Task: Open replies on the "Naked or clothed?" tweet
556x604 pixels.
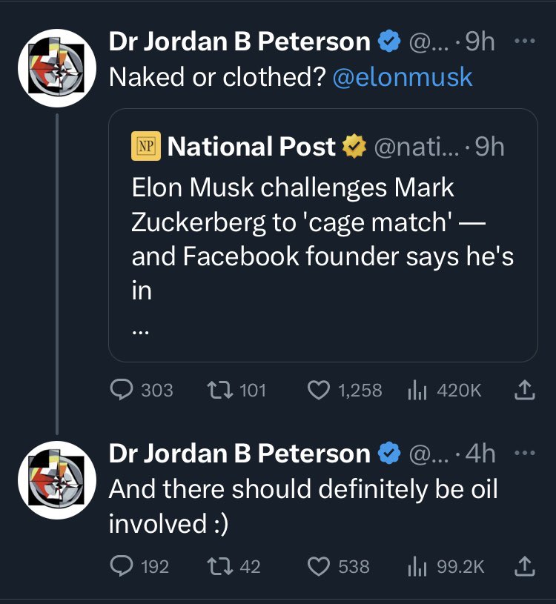Action: click(x=141, y=390)
